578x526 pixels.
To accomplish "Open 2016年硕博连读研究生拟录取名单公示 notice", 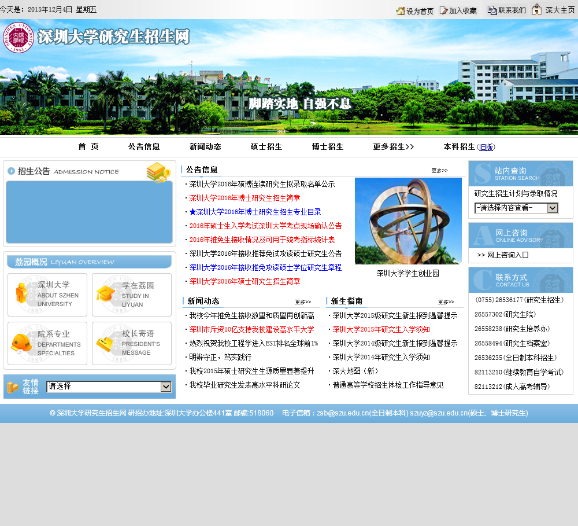I will 262,184.
